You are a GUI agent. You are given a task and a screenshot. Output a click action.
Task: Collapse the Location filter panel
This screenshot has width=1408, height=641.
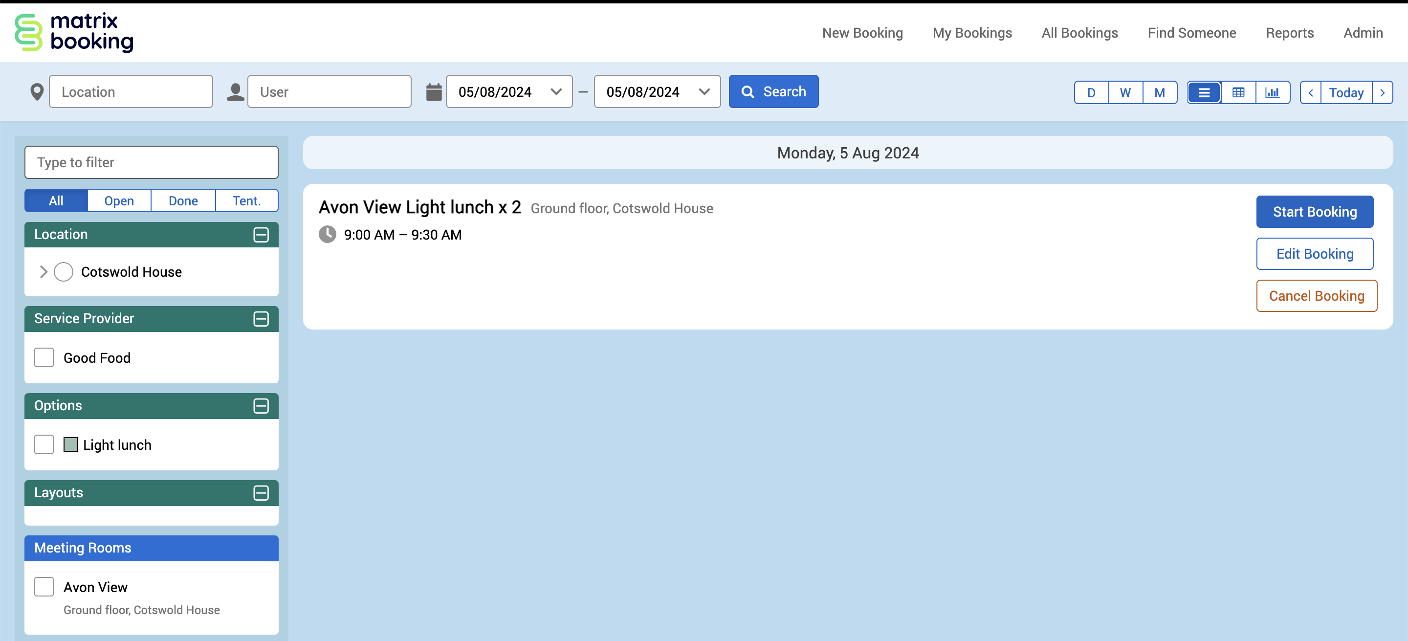pyautogui.click(x=261, y=234)
